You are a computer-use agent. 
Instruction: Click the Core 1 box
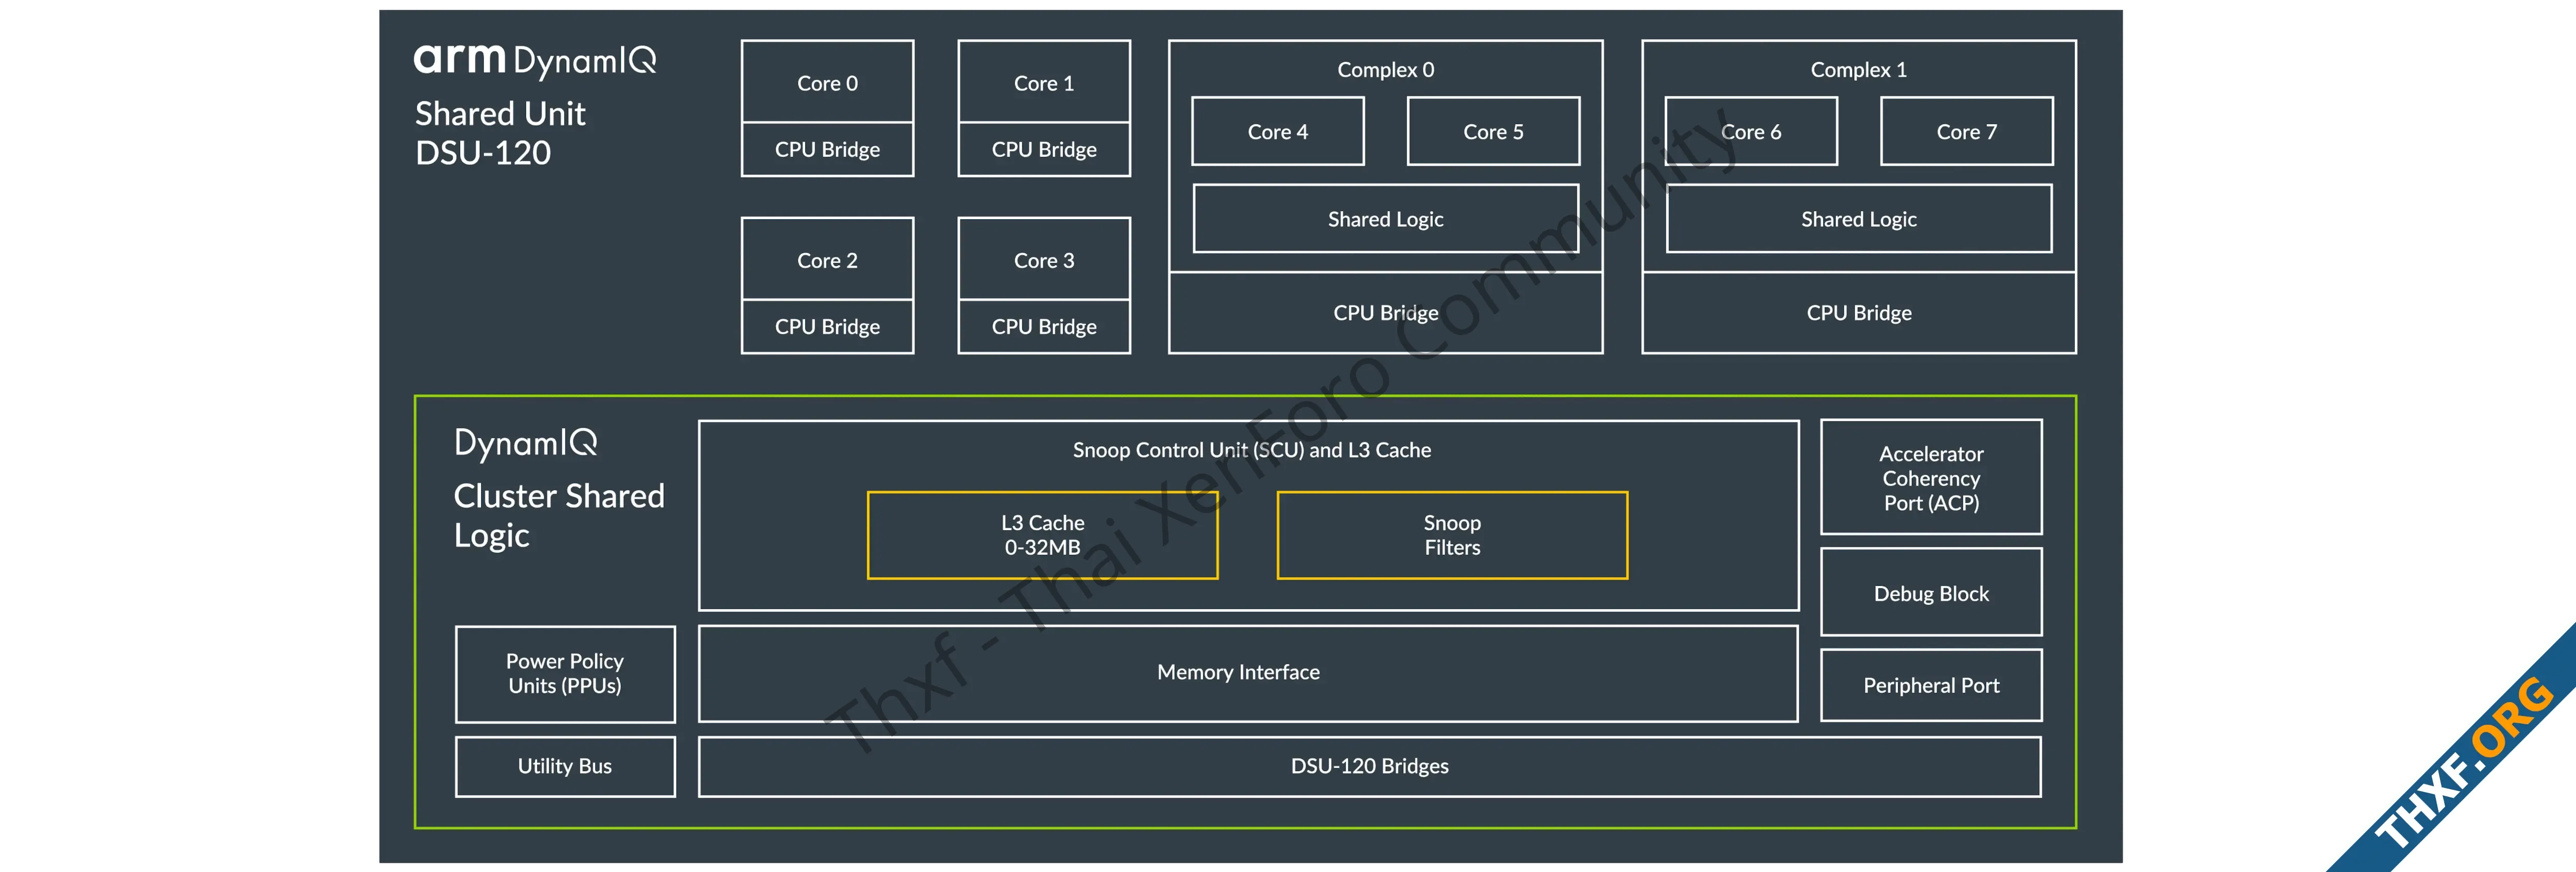[x=1044, y=82]
